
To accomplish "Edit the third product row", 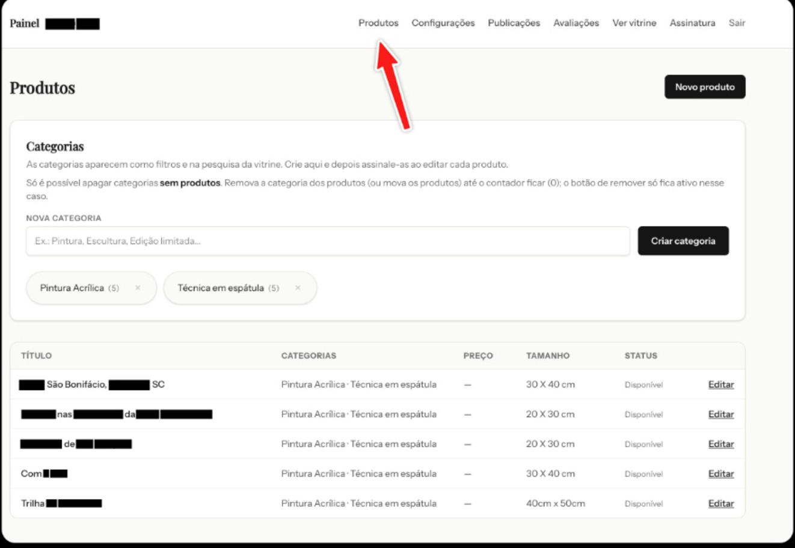I will click(720, 444).
